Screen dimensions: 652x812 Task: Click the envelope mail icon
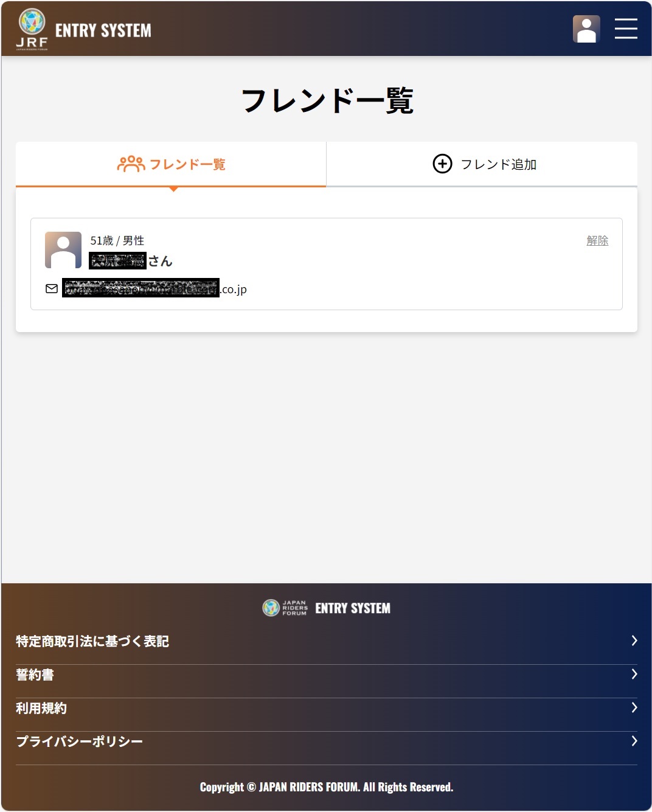point(52,288)
